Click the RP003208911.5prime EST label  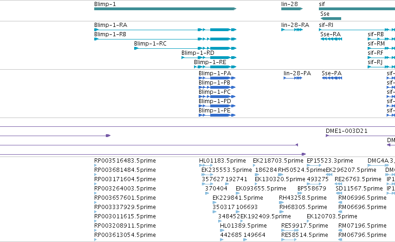coord(125,226)
